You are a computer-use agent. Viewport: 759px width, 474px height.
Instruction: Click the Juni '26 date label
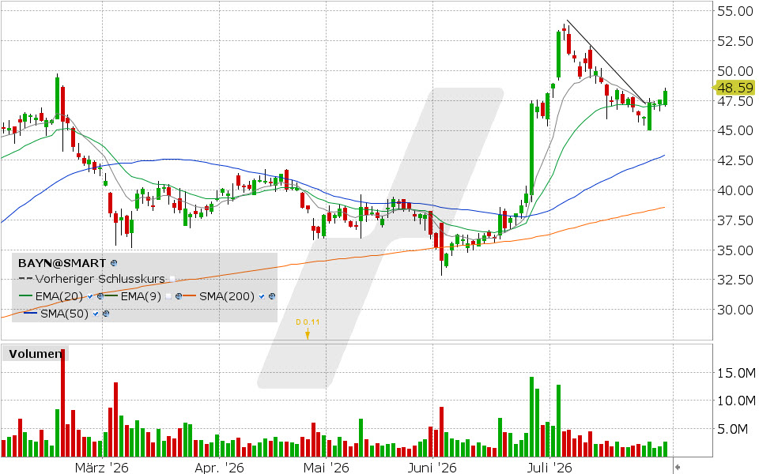point(432,468)
